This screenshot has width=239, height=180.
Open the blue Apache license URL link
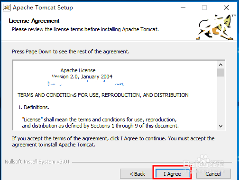tap(85, 83)
